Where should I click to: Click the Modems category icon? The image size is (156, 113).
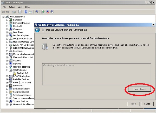click(11, 61)
